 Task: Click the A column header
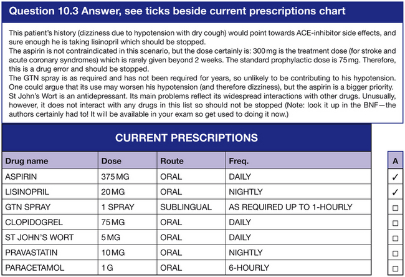point(395,161)
